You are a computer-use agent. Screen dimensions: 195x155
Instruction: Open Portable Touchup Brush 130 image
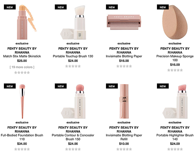[73, 22]
